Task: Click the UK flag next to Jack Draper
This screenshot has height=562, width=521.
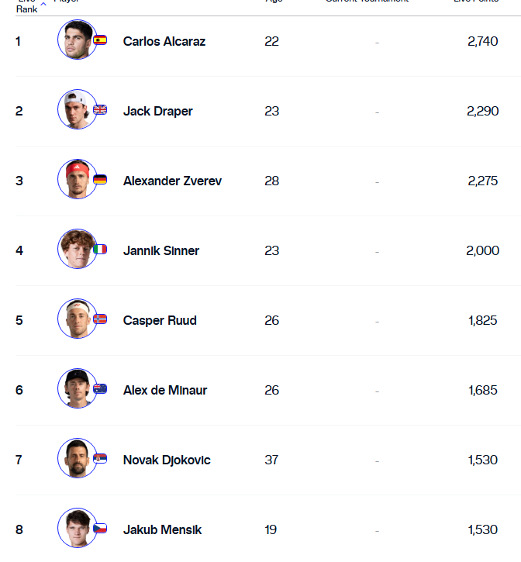Action: [100, 109]
